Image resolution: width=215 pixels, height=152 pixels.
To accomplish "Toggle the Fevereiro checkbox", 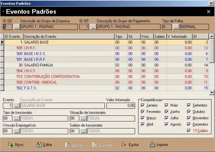I will point(142,112).
